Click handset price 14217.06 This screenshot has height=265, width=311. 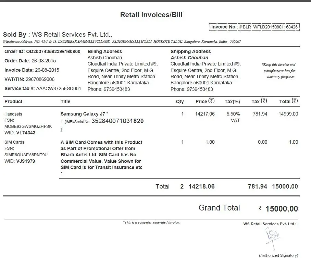pyautogui.click(x=205, y=114)
